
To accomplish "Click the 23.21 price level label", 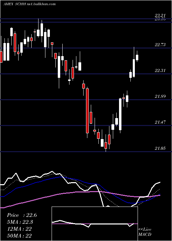I will tap(160, 15).
